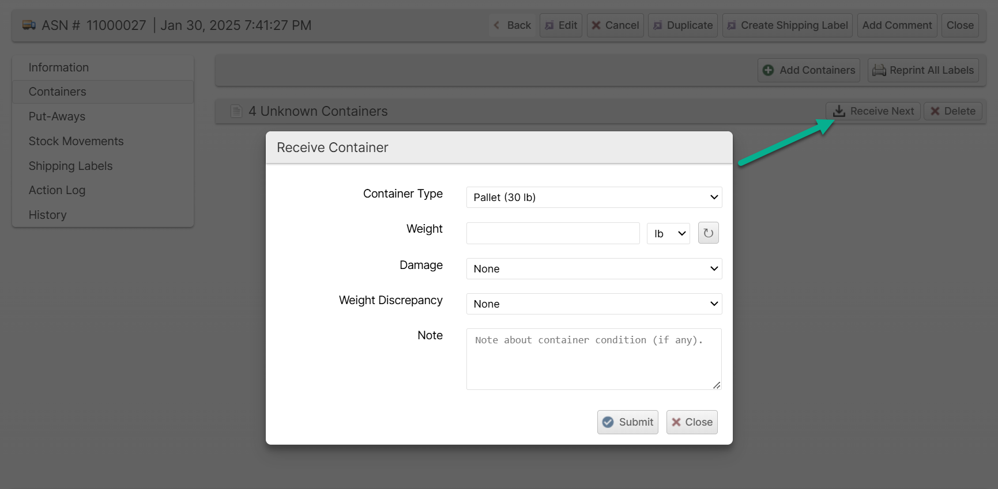Click the document icon beside Unknown Containers
The height and width of the screenshot is (489, 998).
click(236, 111)
